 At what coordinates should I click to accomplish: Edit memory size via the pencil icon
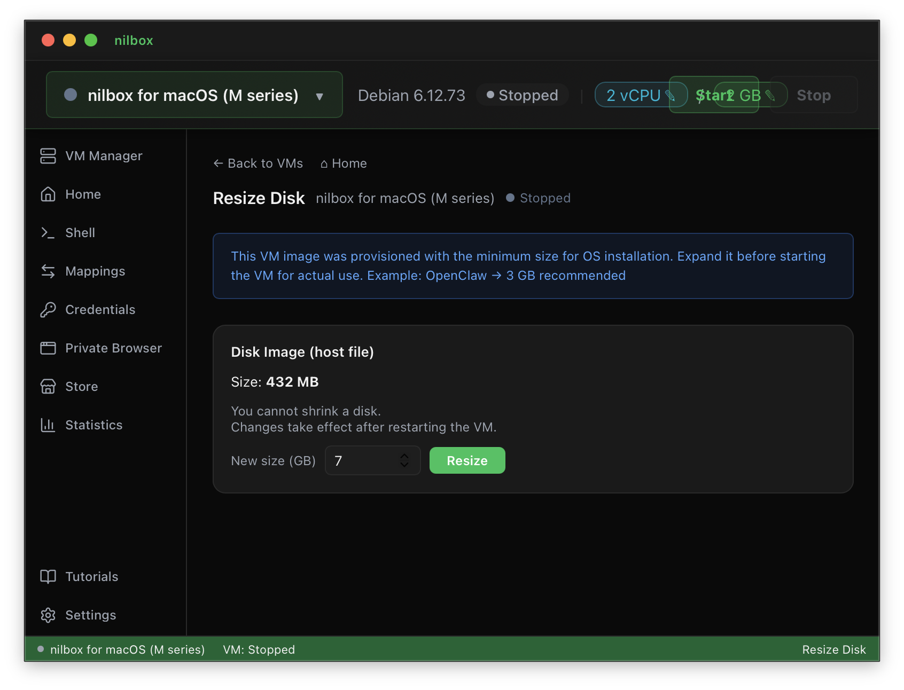[x=771, y=95]
